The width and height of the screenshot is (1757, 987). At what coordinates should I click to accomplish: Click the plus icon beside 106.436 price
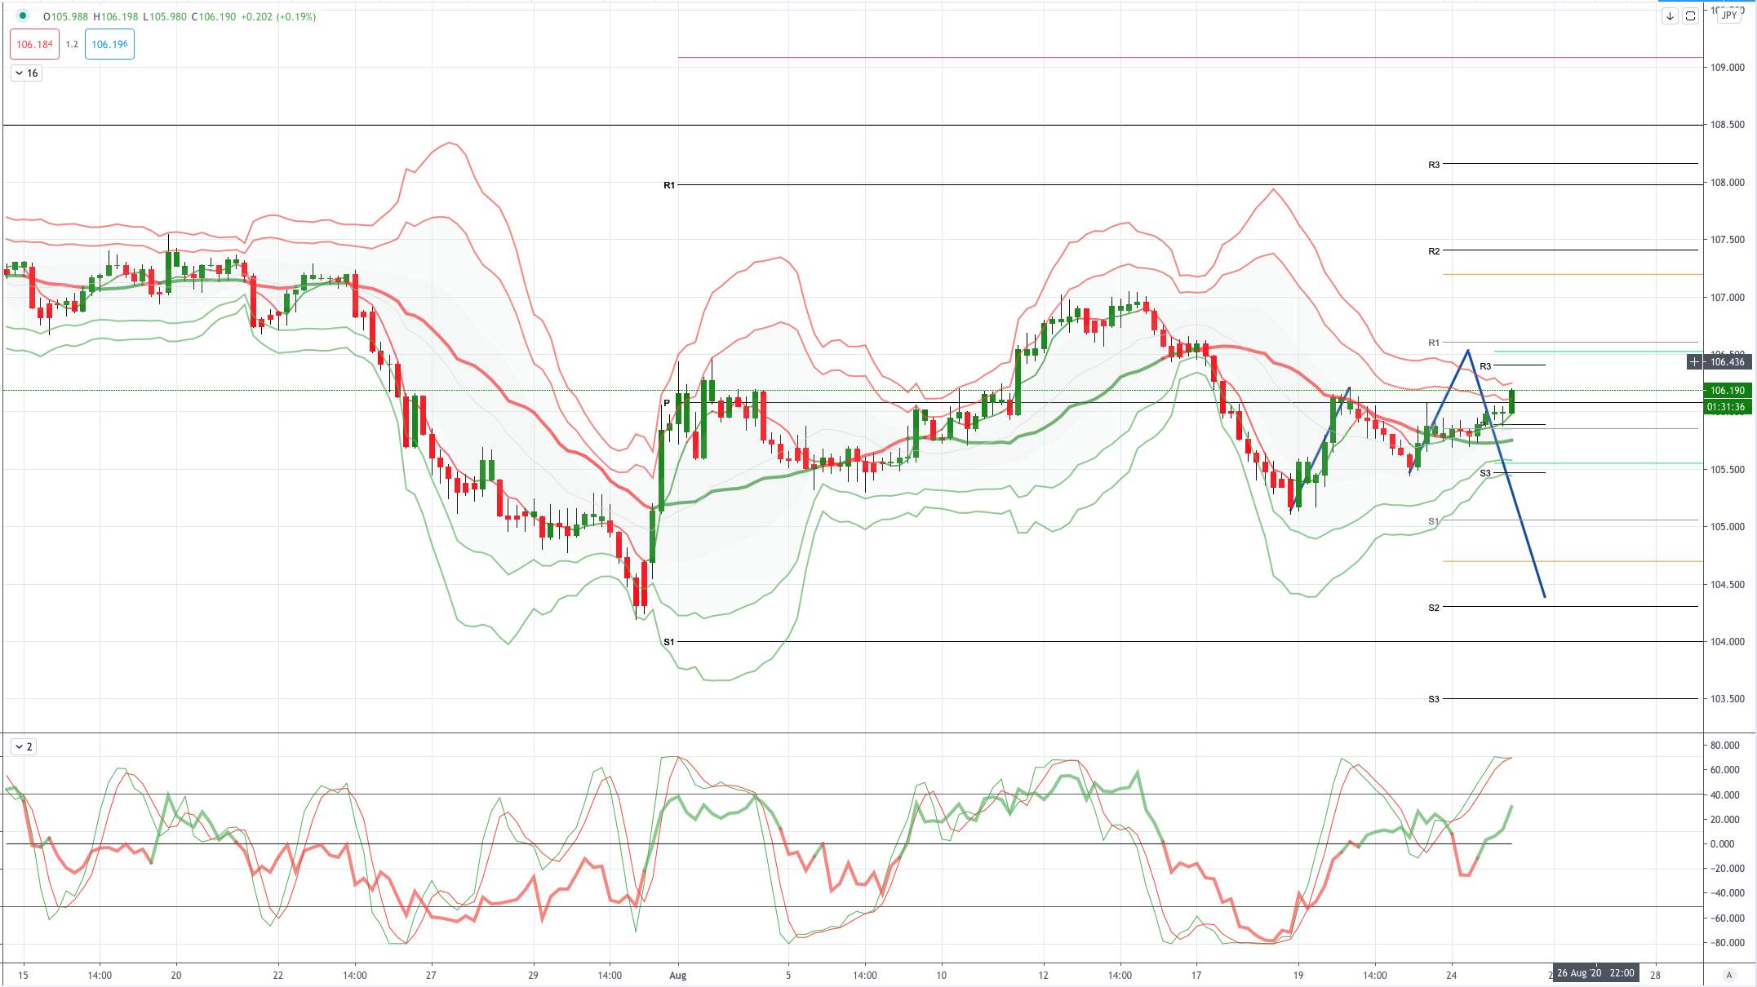coord(1694,361)
